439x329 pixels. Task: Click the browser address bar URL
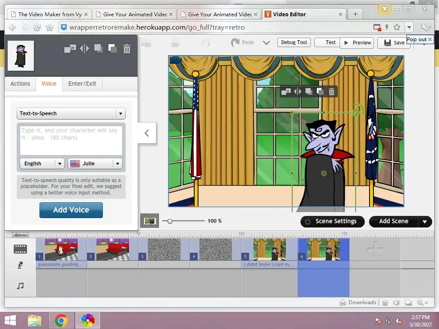[157, 27]
